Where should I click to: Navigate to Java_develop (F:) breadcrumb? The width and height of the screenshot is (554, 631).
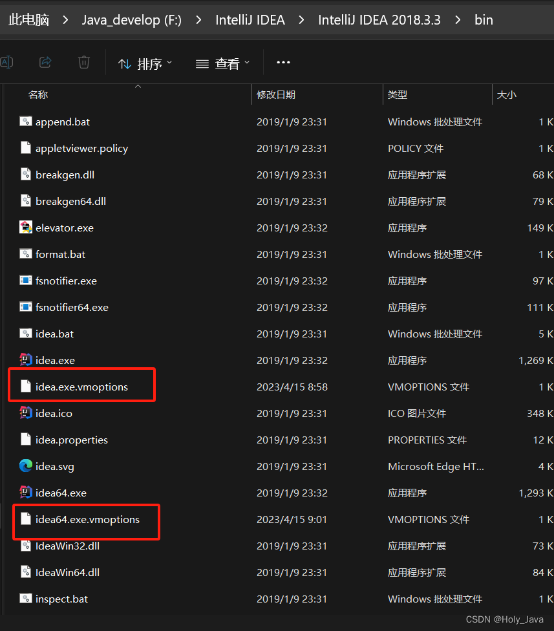coord(132,19)
